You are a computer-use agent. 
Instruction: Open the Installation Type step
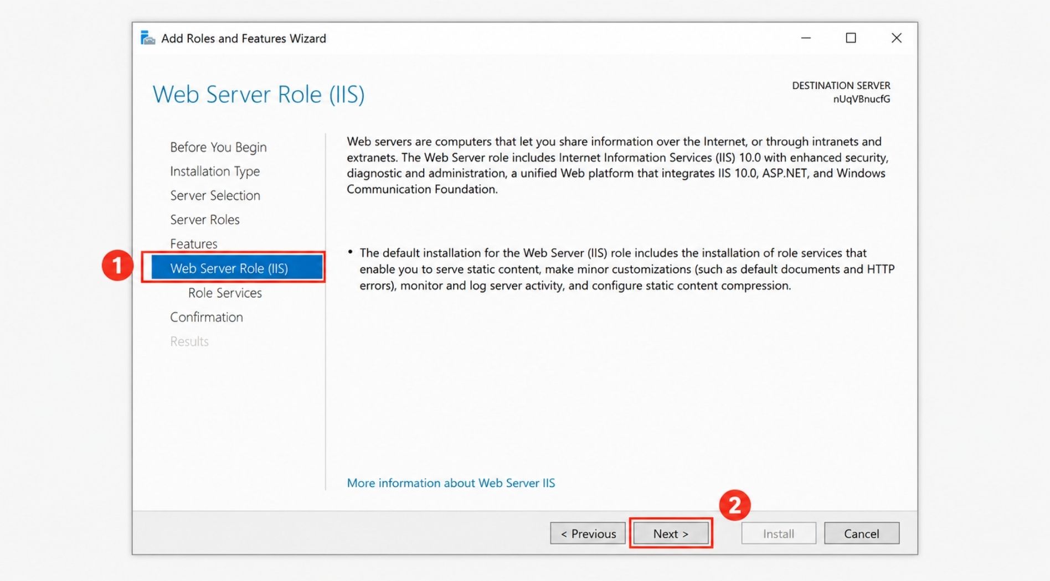tap(215, 172)
